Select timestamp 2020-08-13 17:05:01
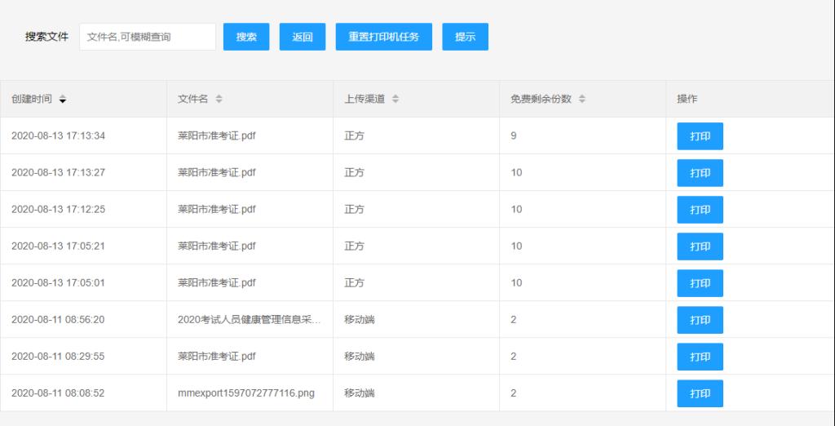 58,283
